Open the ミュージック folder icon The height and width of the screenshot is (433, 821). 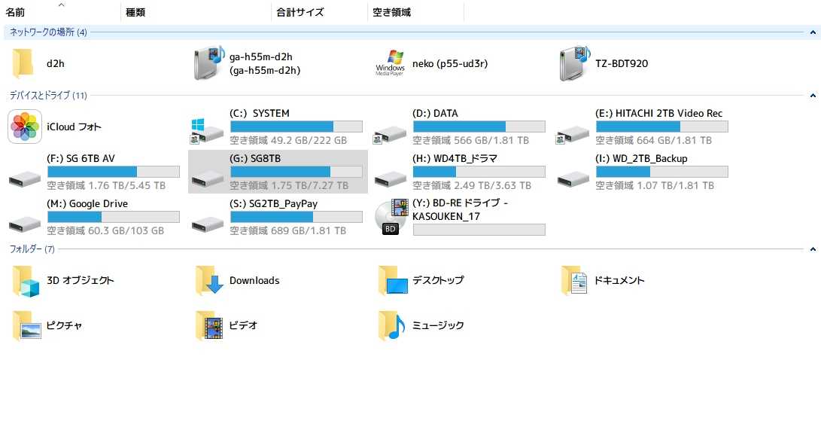(x=391, y=325)
